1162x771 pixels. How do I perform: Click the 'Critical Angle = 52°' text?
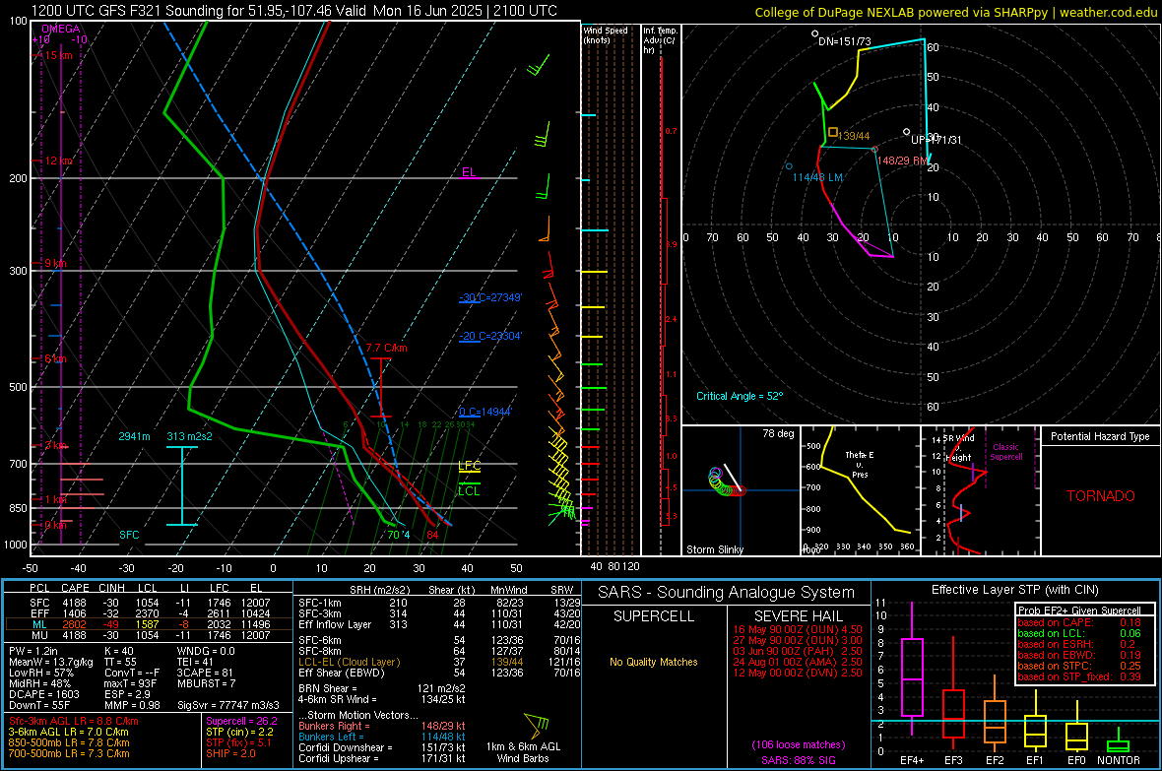point(740,396)
